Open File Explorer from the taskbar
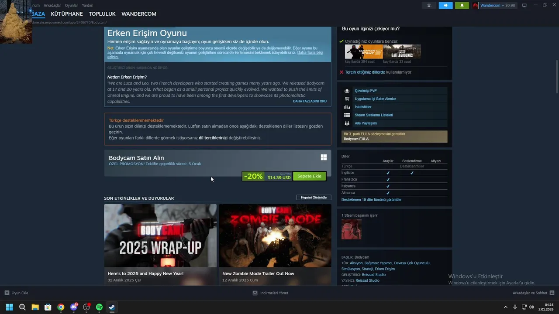The height and width of the screenshot is (314, 559). (35, 307)
